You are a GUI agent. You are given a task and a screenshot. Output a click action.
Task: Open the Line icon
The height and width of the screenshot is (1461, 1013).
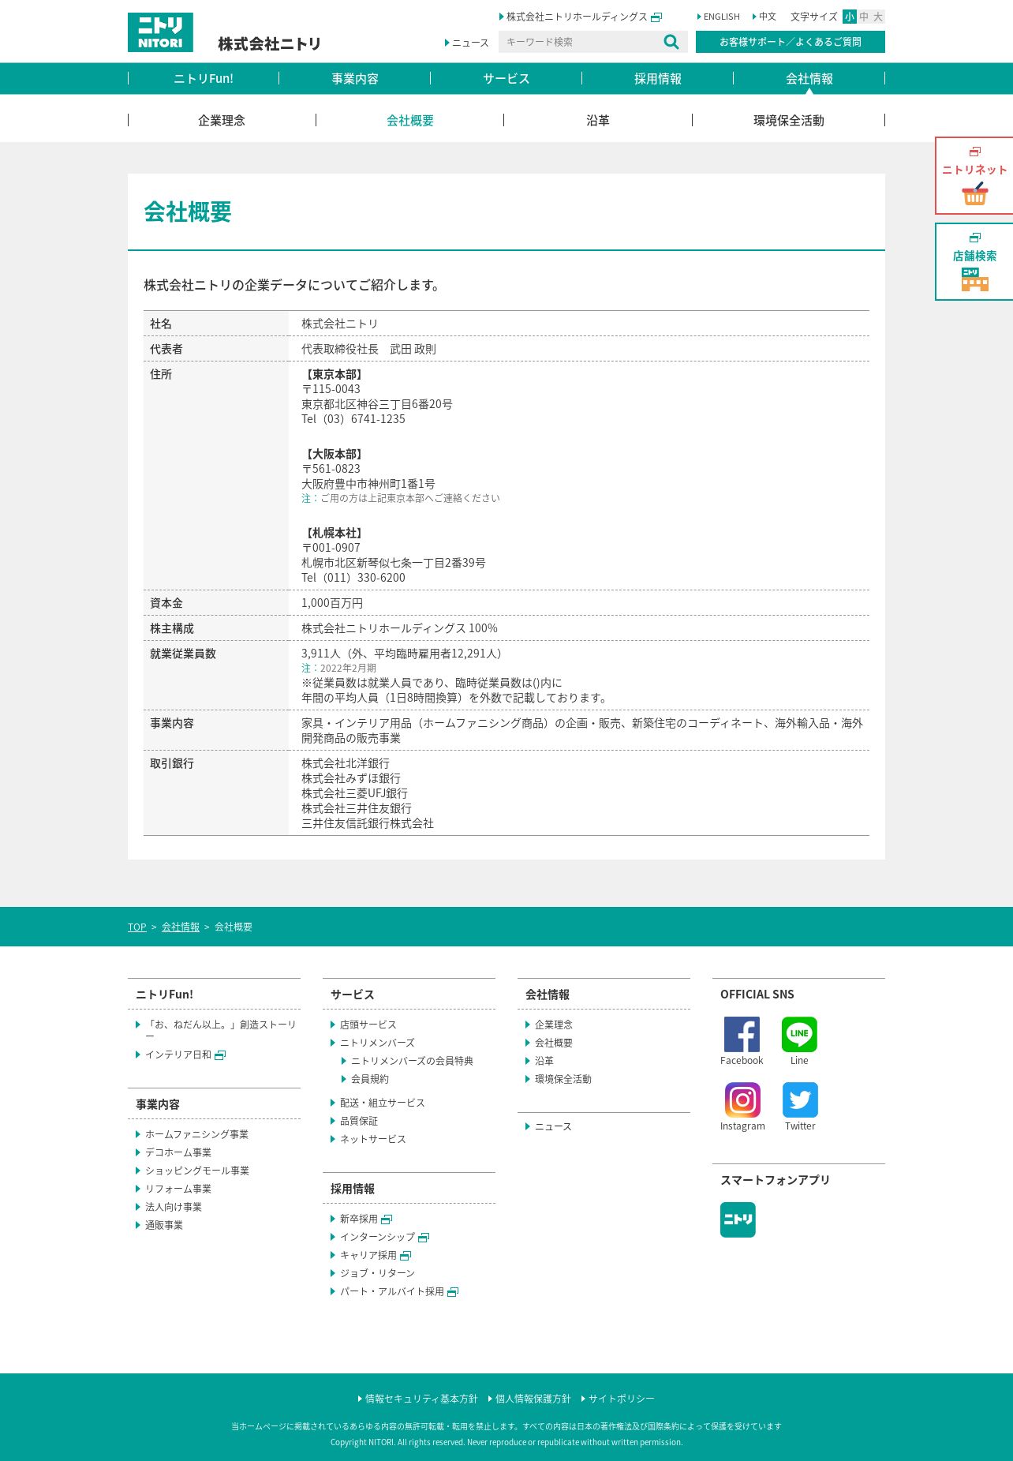click(799, 1034)
